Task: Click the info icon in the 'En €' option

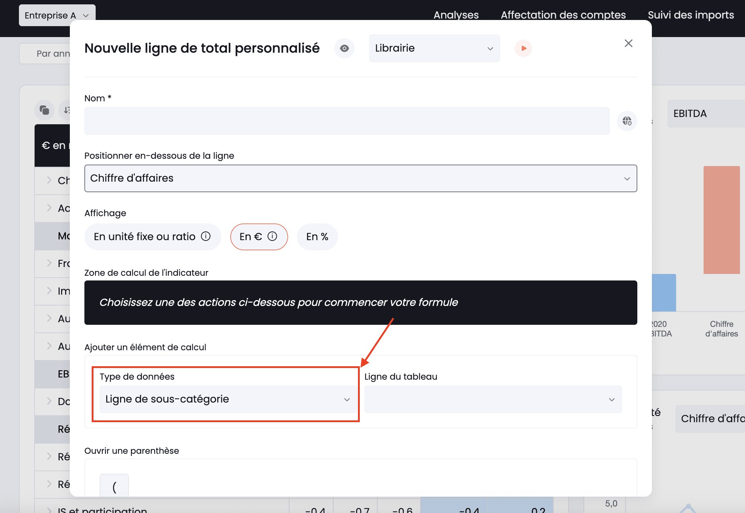Action: point(272,237)
